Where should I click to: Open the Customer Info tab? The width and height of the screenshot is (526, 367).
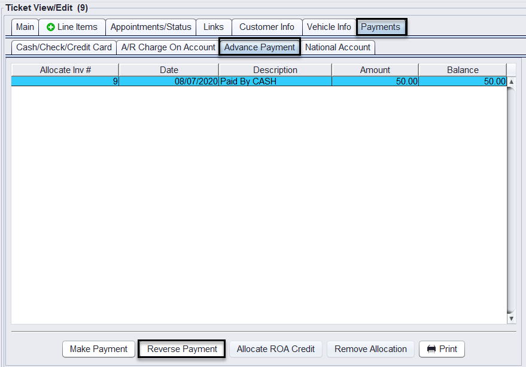pos(267,27)
